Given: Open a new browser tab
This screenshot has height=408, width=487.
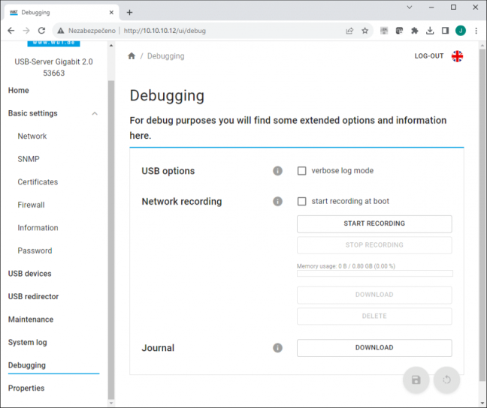Looking at the screenshot, I should [129, 13].
